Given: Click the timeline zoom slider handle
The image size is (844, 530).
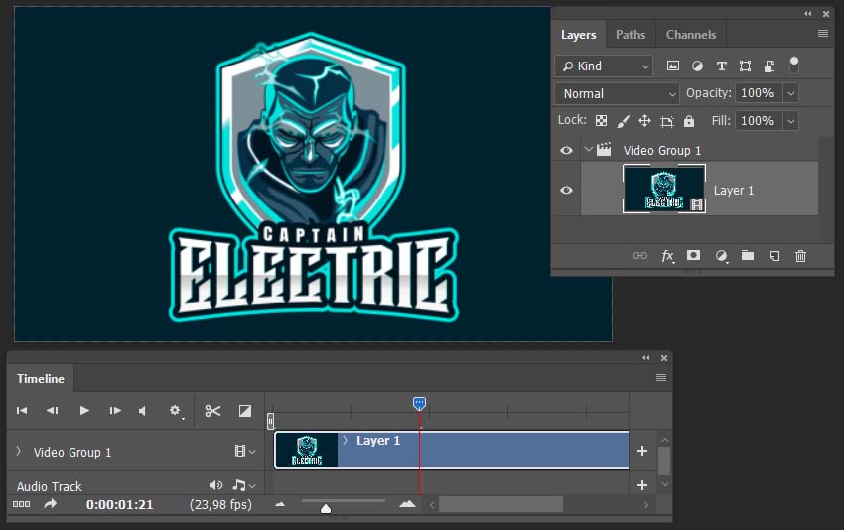Looking at the screenshot, I should 326,508.
